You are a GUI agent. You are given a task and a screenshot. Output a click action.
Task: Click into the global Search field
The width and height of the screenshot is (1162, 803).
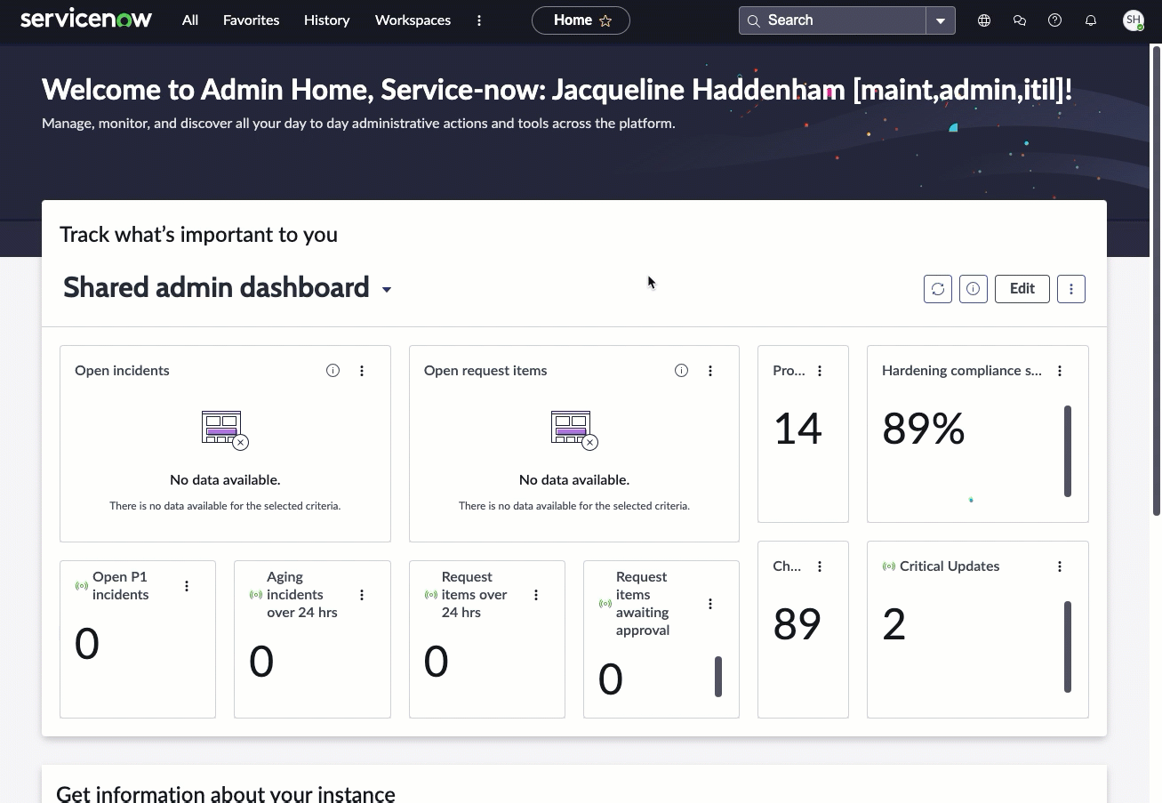[832, 20]
